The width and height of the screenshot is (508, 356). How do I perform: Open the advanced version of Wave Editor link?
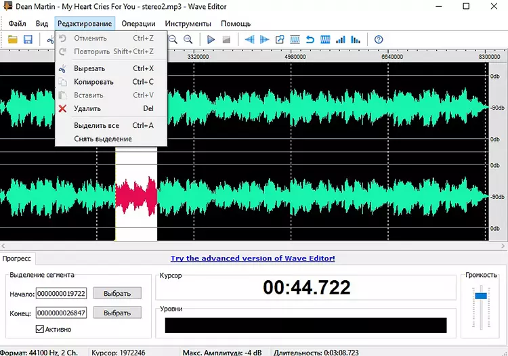[253, 259]
